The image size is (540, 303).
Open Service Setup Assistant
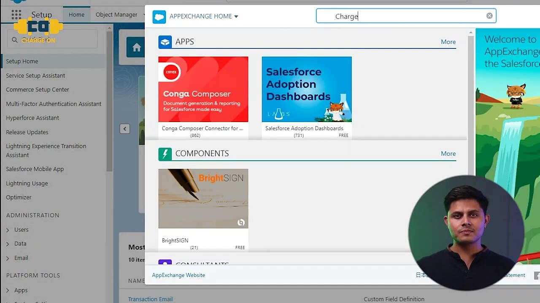(35, 76)
